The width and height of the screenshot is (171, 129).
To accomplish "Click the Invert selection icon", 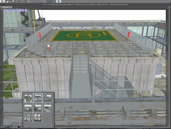I will [41, 1].
